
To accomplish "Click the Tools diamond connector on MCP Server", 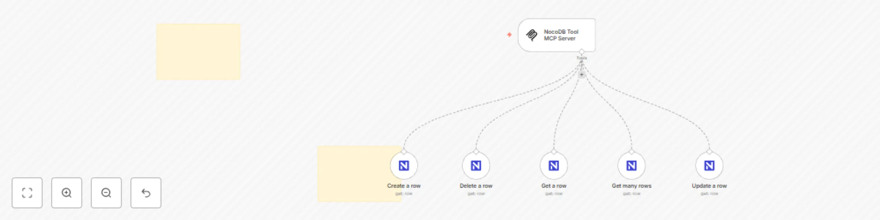I will (582, 52).
